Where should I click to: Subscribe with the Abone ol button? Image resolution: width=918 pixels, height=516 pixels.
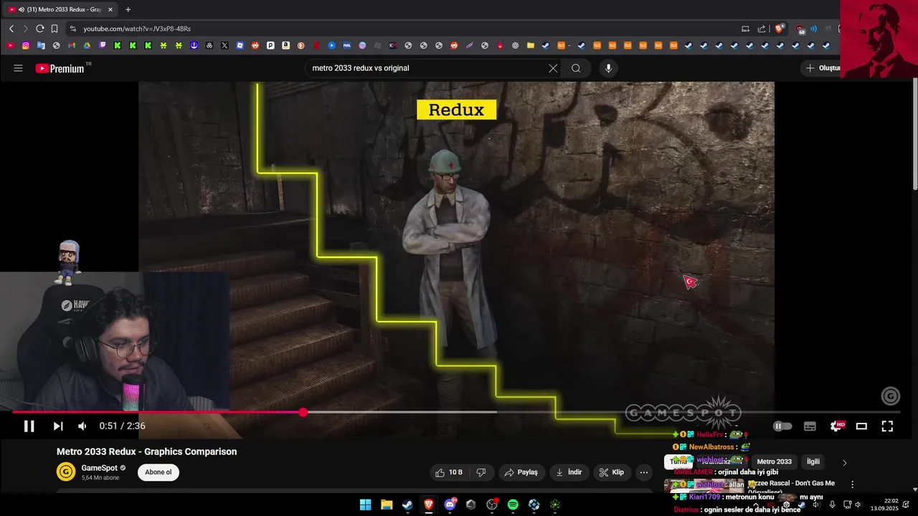[158, 472]
